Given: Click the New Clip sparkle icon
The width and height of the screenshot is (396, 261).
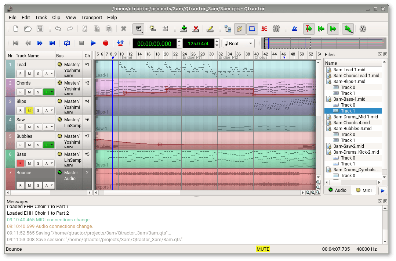Looking at the screenshot, I should coord(153,29).
